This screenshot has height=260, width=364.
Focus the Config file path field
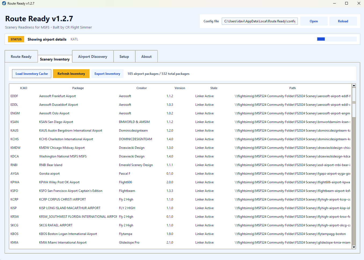pyautogui.click(x=260, y=21)
